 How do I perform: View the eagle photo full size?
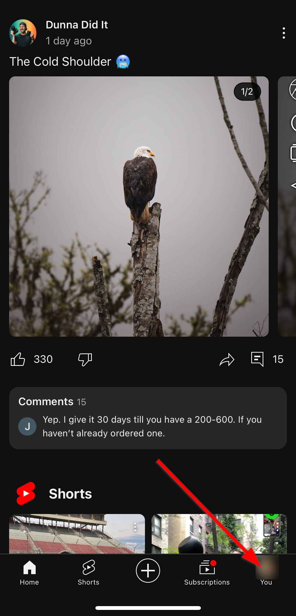click(x=139, y=206)
